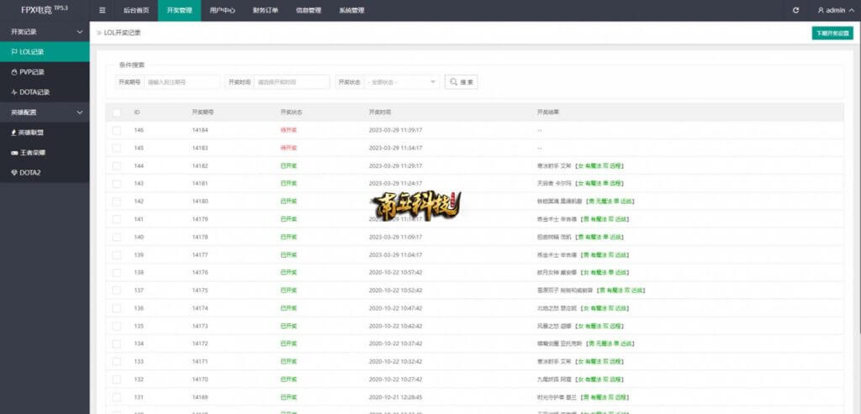861x414 pixels.
Task: Click period number 14184
Action: point(200,130)
